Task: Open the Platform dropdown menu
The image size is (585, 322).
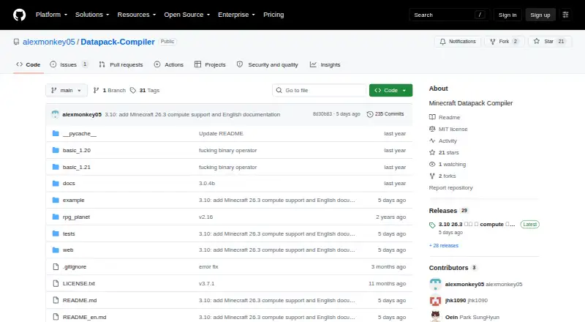Action: point(51,15)
